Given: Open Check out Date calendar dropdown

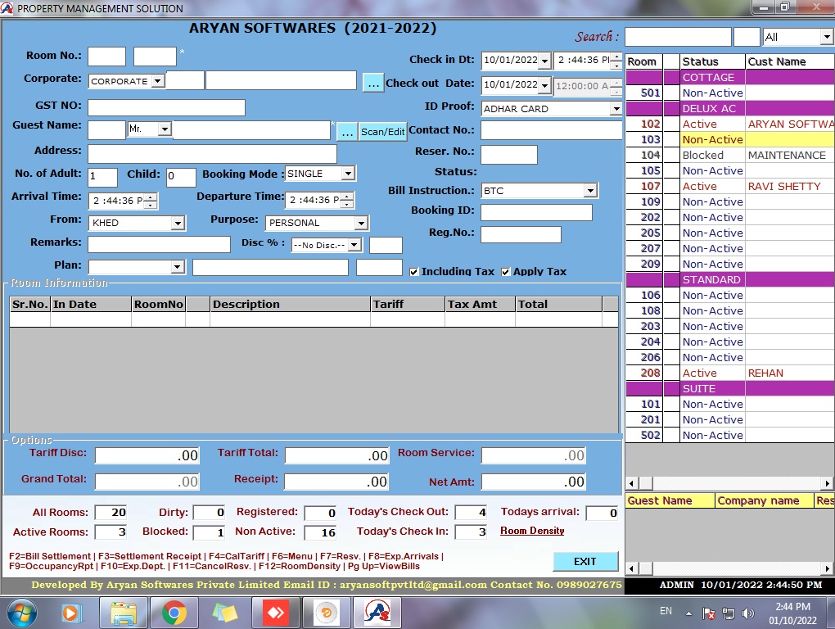Looking at the screenshot, I should pyautogui.click(x=544, y=85).
